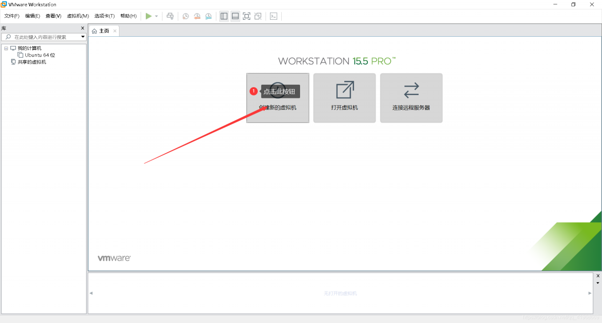Open Snapshot Manager toolbar icon
This screenshot has width=602, height=323.
click(208, 16)
